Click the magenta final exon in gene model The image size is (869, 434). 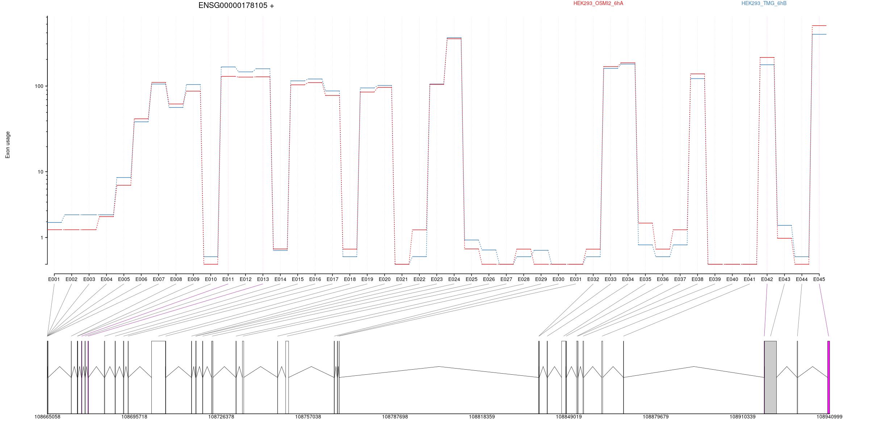tap(828, 377)
